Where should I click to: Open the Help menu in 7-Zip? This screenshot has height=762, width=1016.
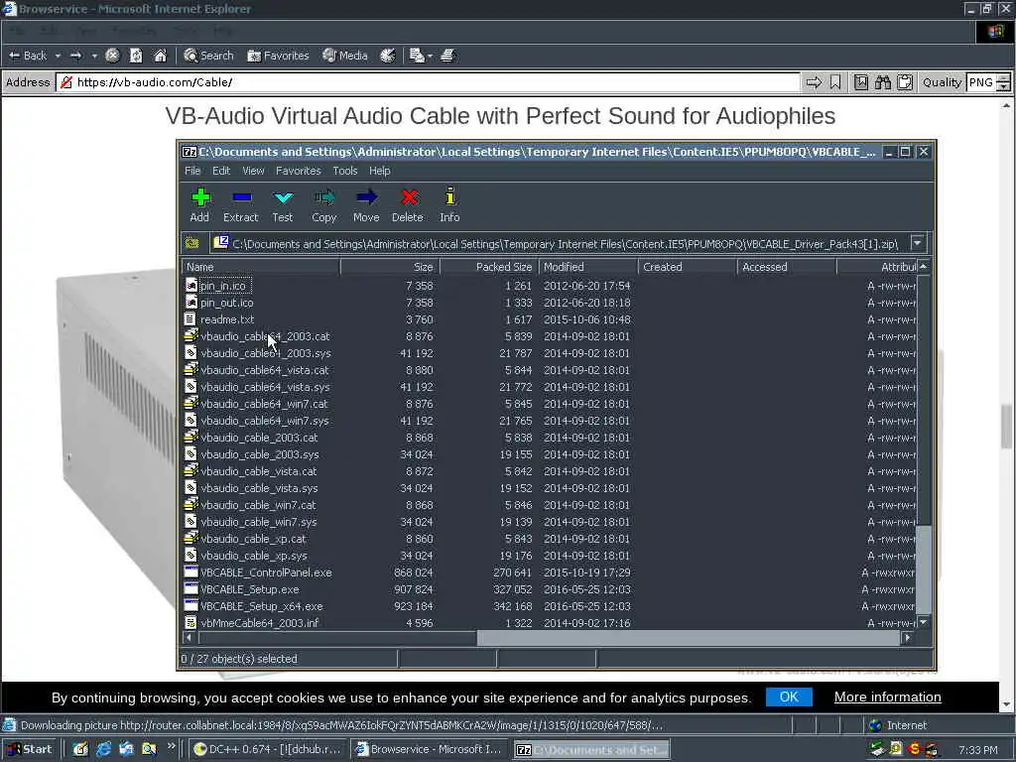(x=380, y=171)
